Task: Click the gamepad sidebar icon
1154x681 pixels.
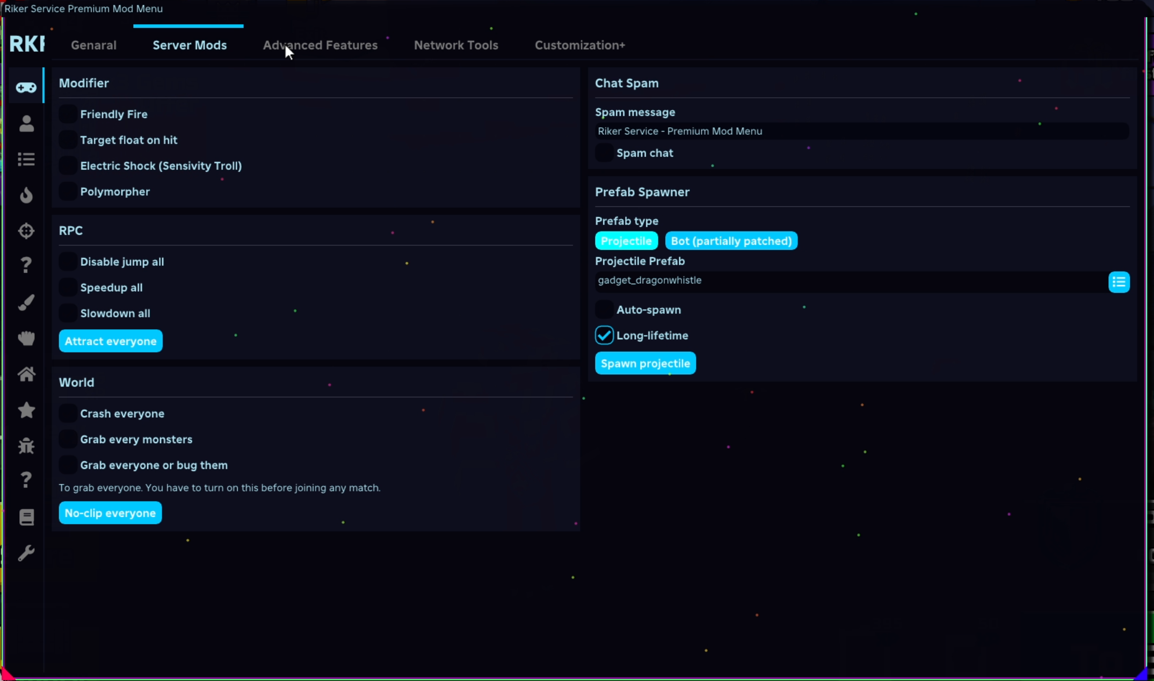Action: click(26, 87)
